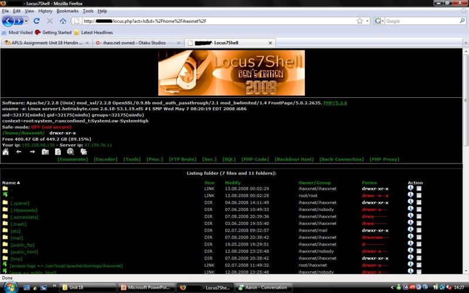The height and width of the screenshot is (293, 469).
Task: Click the shell's forward arrow icon
Action: [x=32, y=151]
